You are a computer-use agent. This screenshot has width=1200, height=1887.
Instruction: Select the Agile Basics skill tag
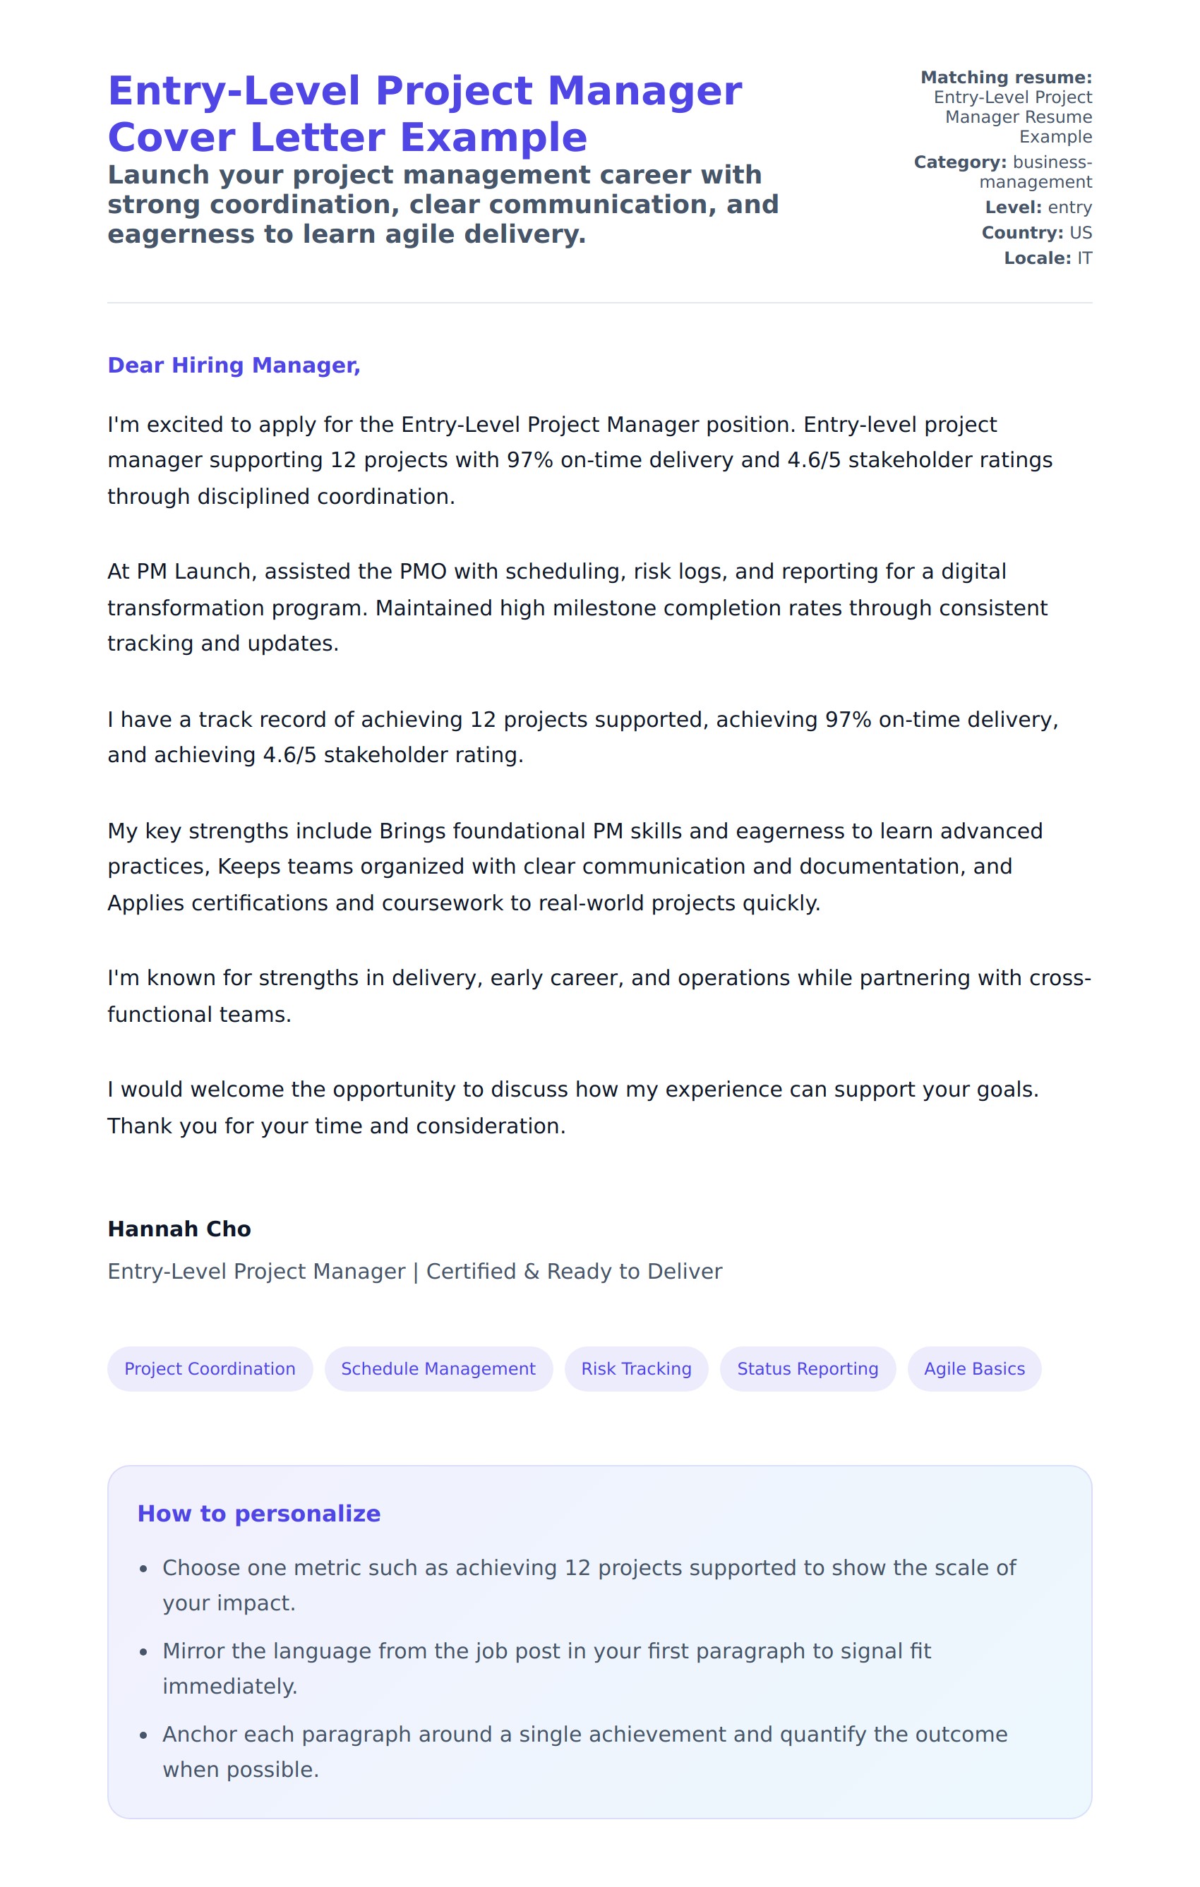pyautogui.click(x=973, y=1368)
